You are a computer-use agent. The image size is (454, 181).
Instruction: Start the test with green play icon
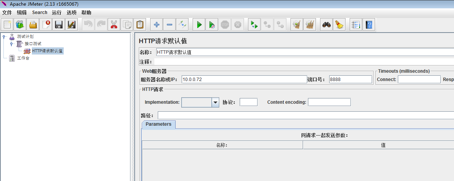tap(199, 25)
